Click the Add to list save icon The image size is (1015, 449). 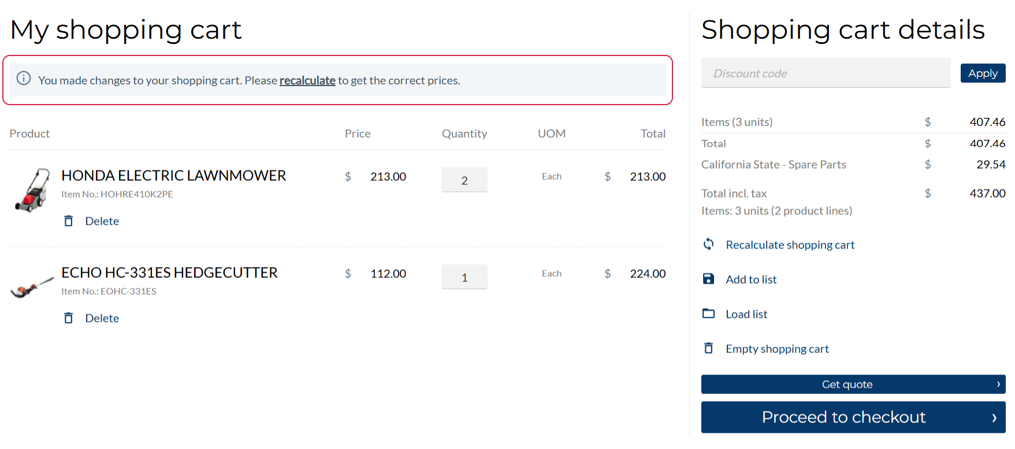[709, 279]
